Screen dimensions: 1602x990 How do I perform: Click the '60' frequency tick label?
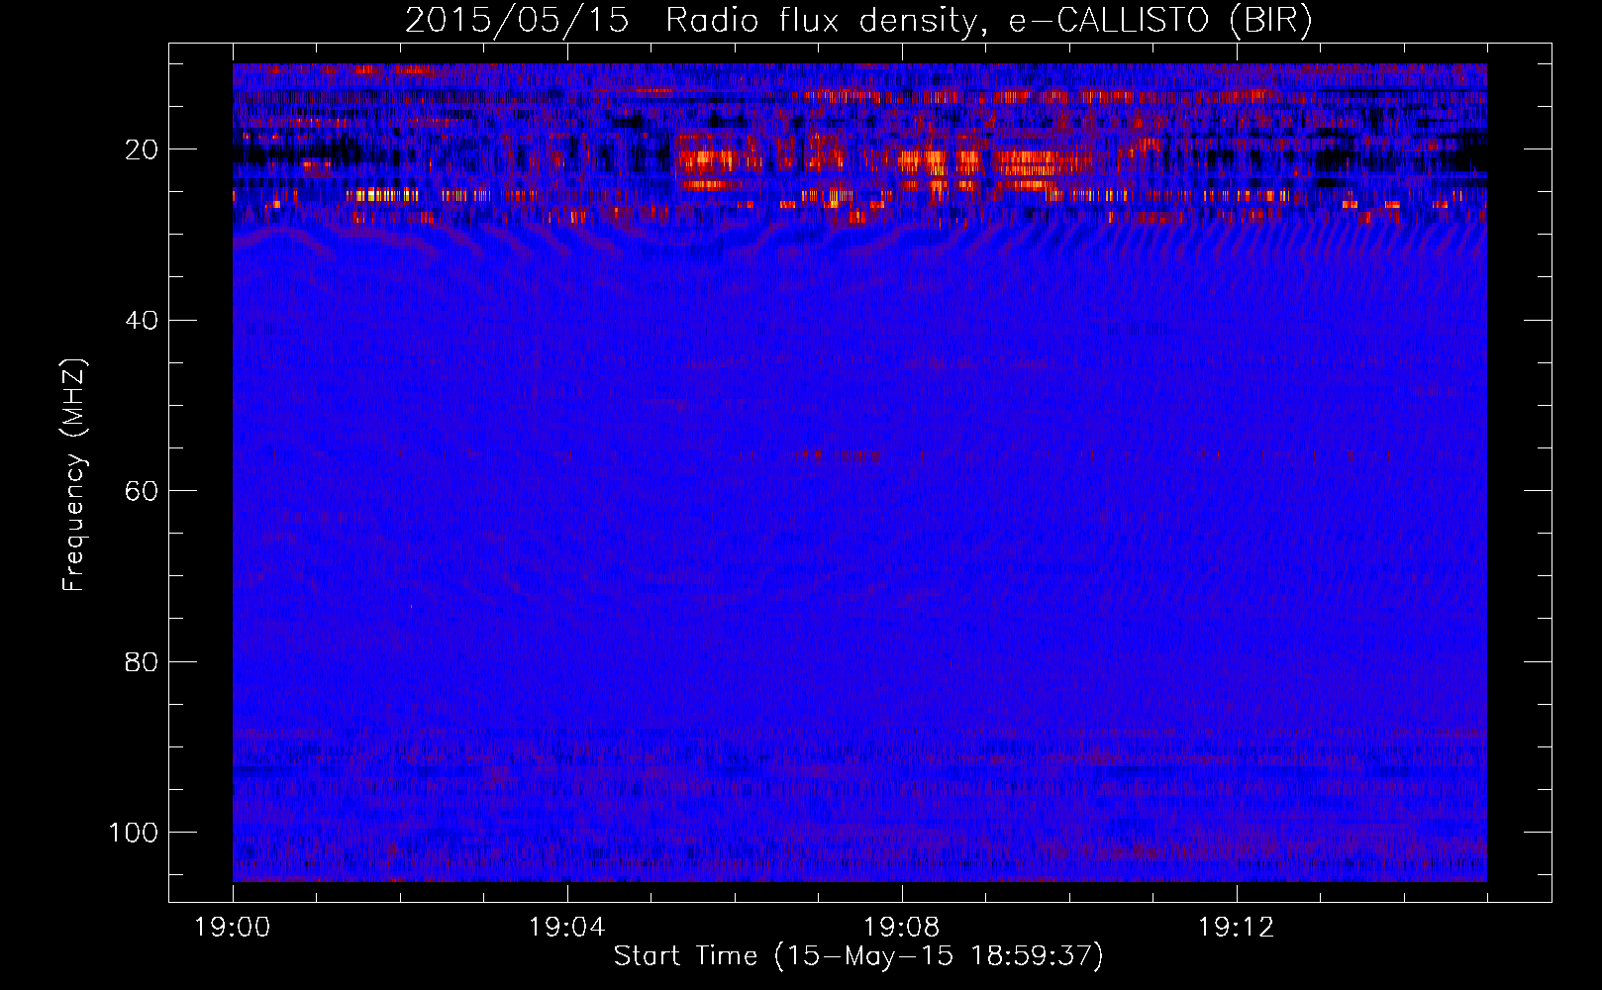(142, 491)
